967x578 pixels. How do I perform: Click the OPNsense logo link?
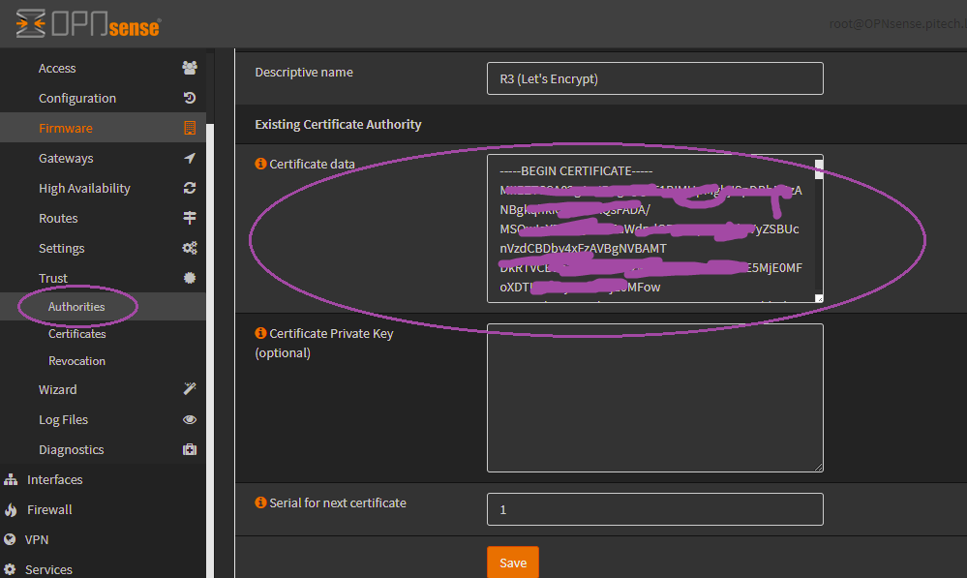[88, 24]
